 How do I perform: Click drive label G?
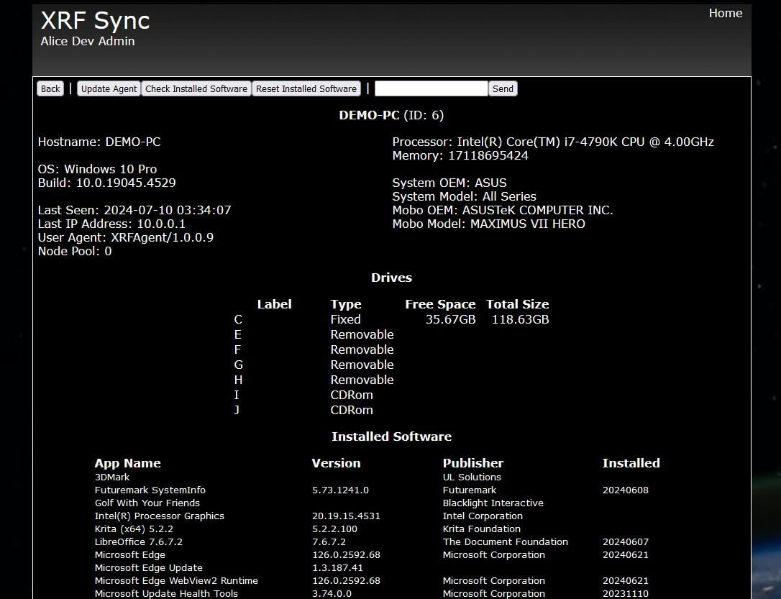tap(238, 365)
